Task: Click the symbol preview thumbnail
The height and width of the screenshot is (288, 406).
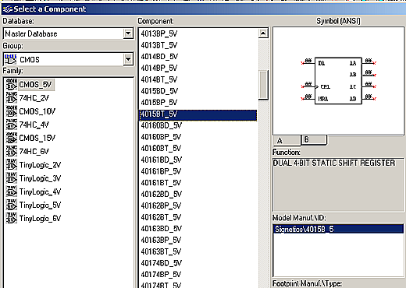Action: 338,81
